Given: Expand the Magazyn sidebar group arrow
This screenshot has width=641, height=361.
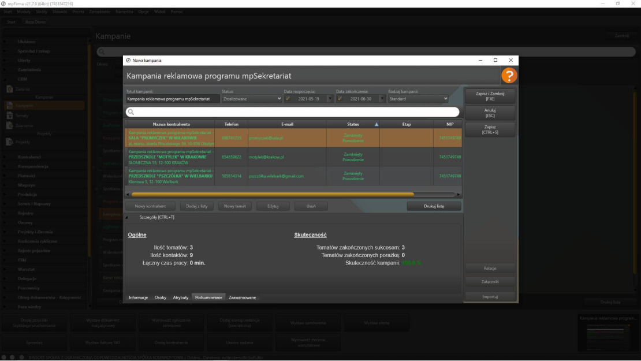Looking at the screenshot, I should 5,185.
